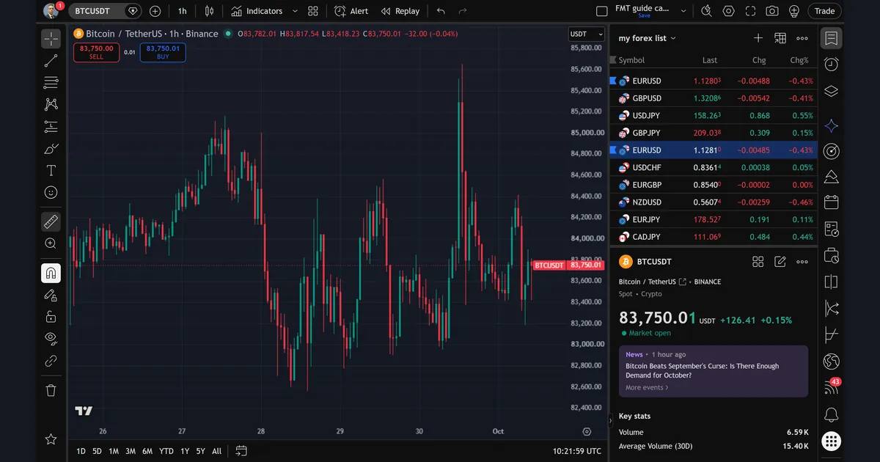Open the BTCUSDT details note edit icon
The width and height of the screenshot is (880, 462).
tap(780, 262)
